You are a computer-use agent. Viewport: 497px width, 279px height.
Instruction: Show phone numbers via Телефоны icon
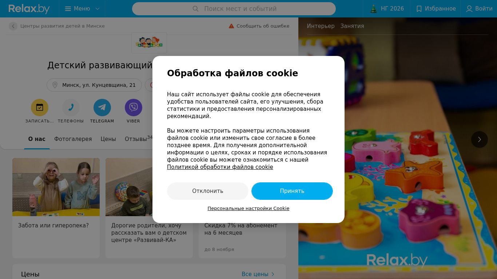71,108
